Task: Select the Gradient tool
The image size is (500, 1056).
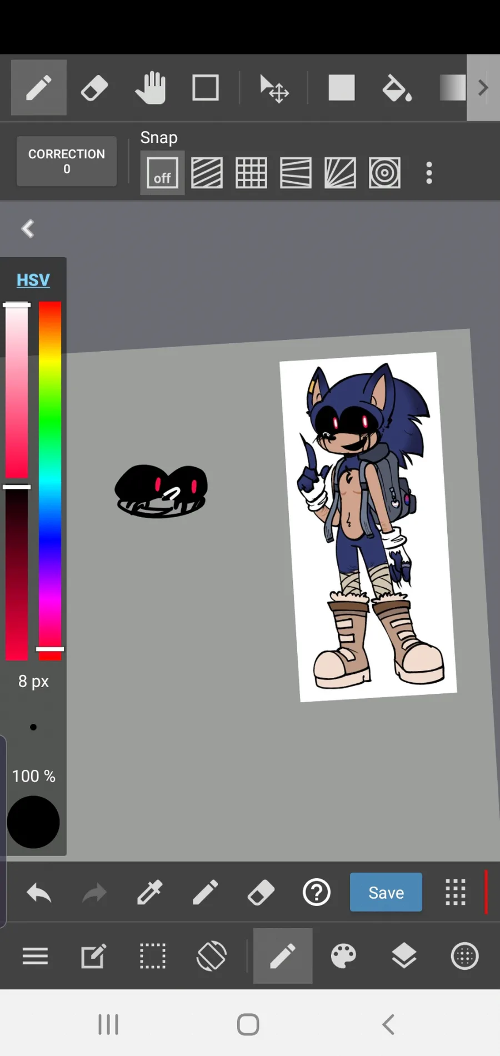Action: pyautogui.click(x=453, y=88)
